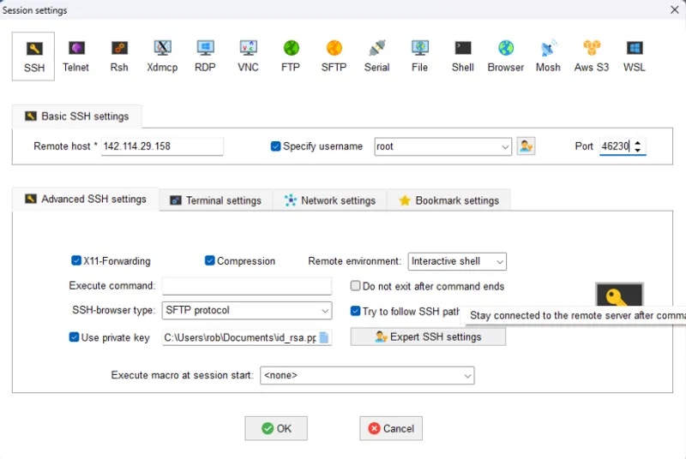Switch to Advanced SSH settings tab

coord(86,200)
